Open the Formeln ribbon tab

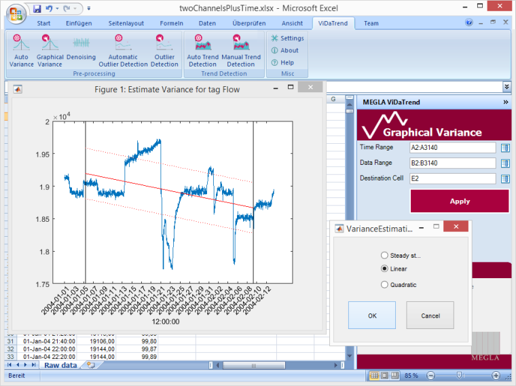pyautogui.click(x=172, y=23)
